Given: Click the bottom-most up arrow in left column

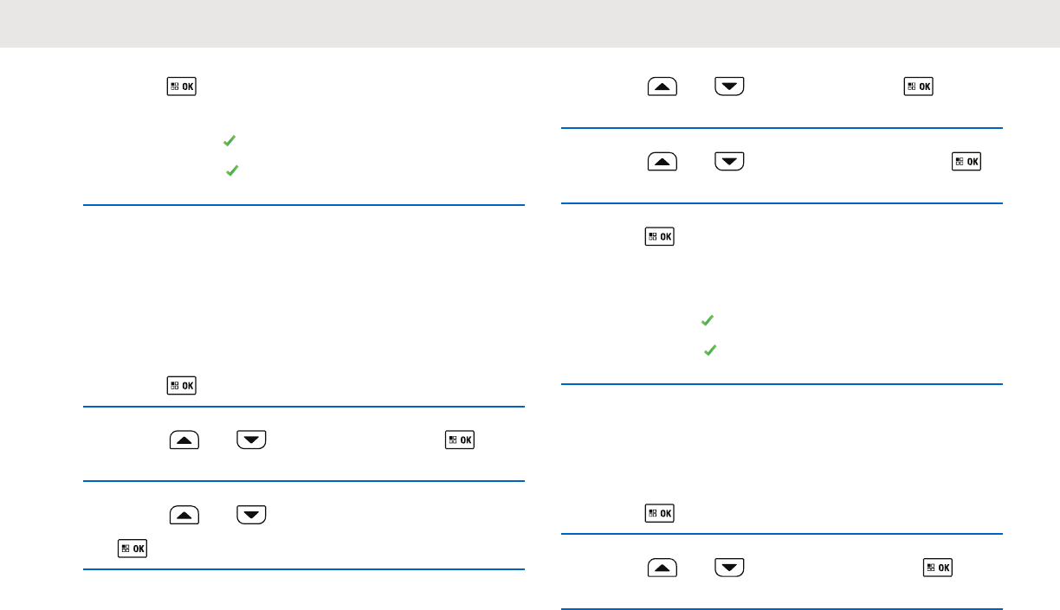Looking at the screenshot, I should [x=183, y=516].
